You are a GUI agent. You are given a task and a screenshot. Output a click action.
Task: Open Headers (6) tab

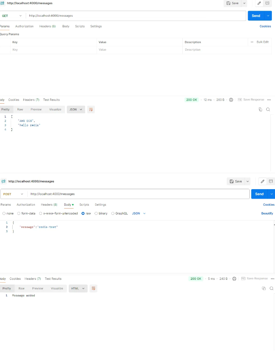tap(47, 27)
